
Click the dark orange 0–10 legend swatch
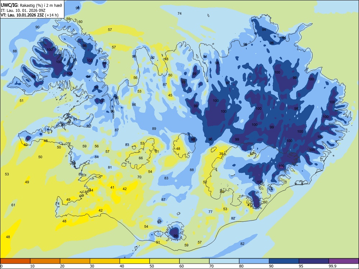click(x=15, y=261)
